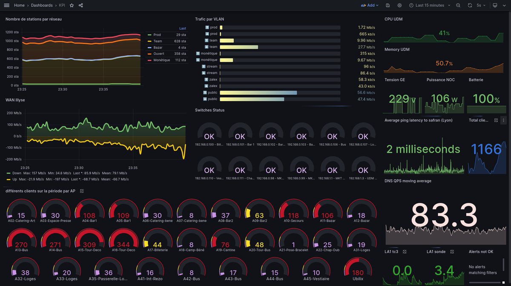Click the up-arrow icon on the monétique row
Screen dimensions: 511x286
click(x=198, y=54)
